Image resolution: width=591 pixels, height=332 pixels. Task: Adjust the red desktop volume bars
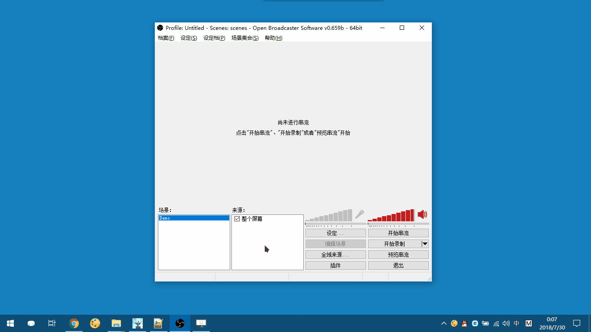391,216
